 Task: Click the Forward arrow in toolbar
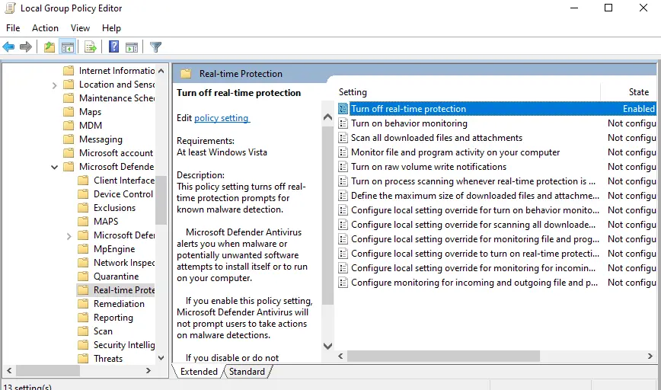[x=26, y=47]
